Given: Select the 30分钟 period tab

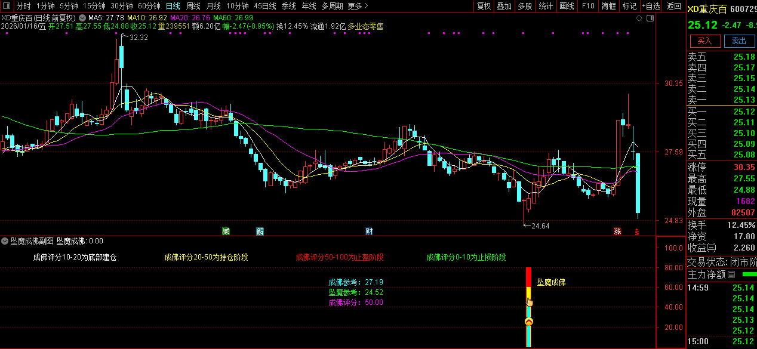Looking at the screenshot, I should coord(121,6).
